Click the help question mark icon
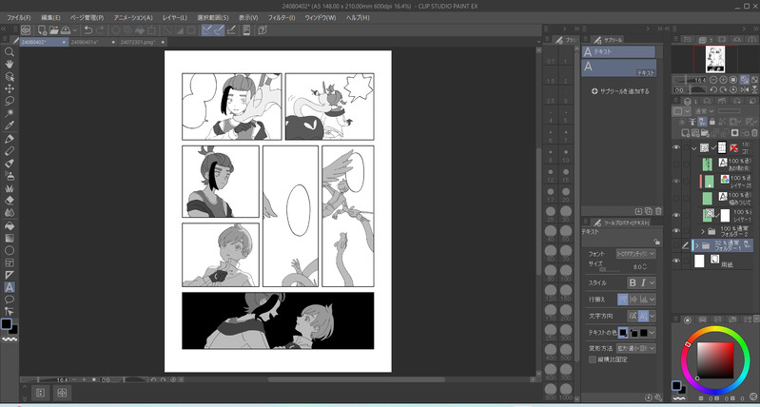Image resolution: width=760 pixels, height=407 pixels. click(x=263, y=30)
